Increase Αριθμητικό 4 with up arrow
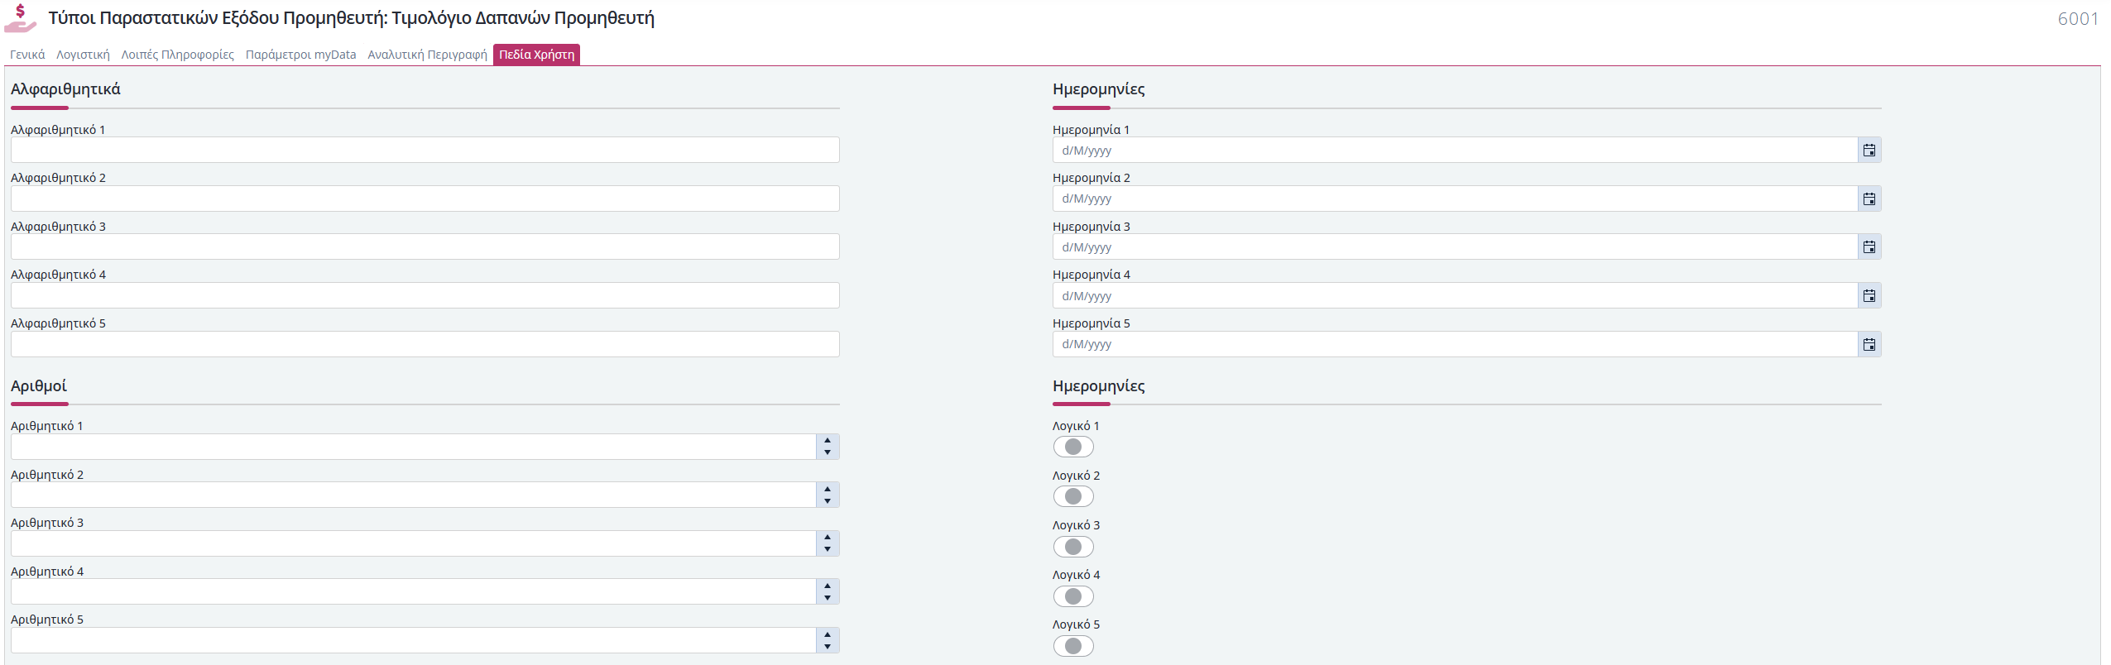 click(x=828, y=586)
